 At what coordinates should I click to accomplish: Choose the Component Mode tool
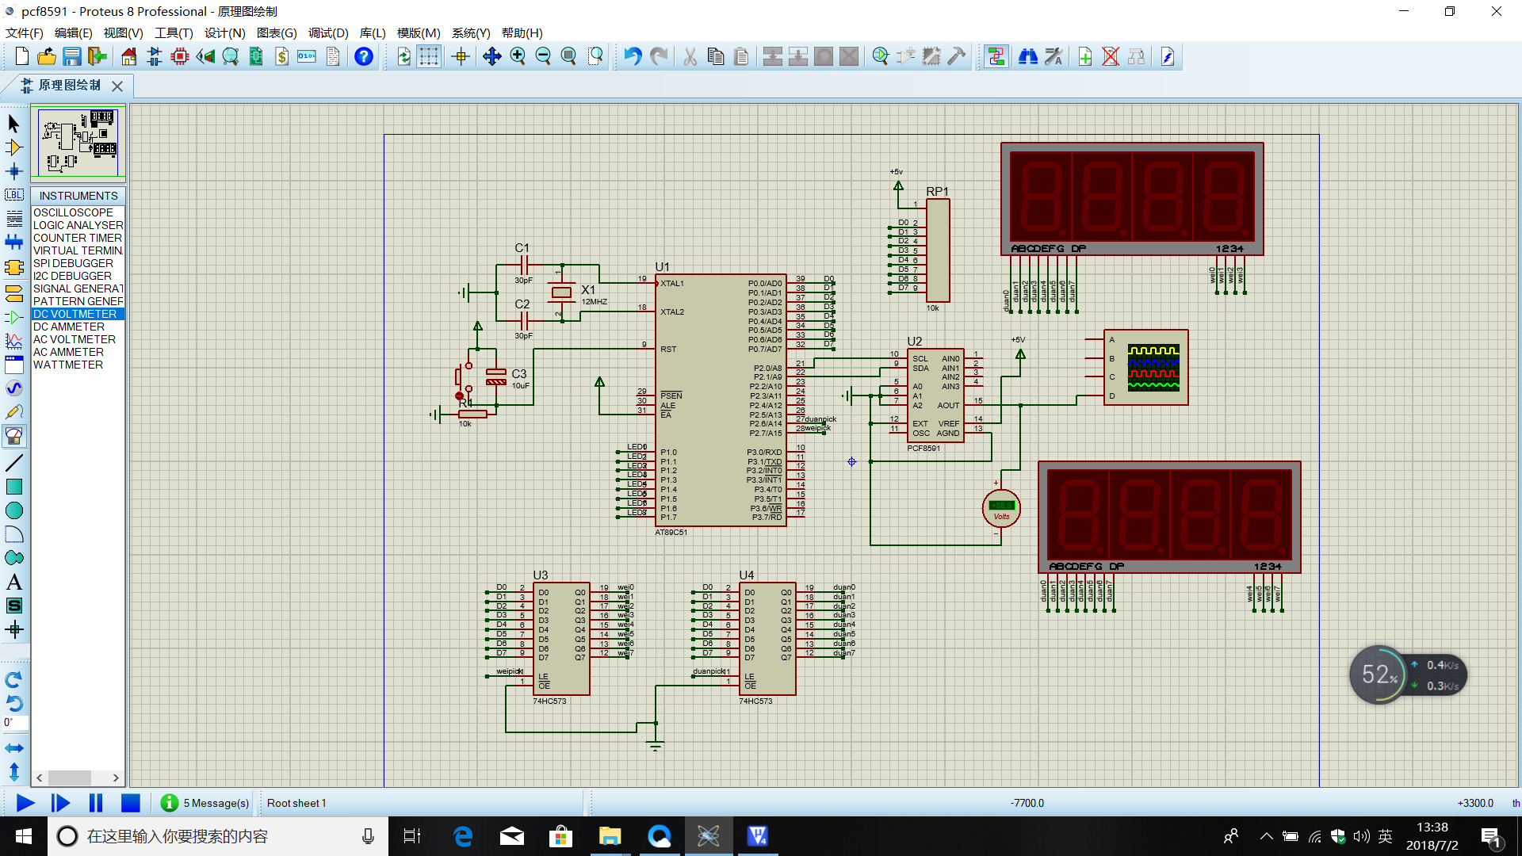coord(13,147)
